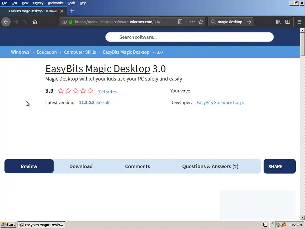The image size is (305, 229).
Task: Switch to the Download tab
Action: tap(81, 166)
